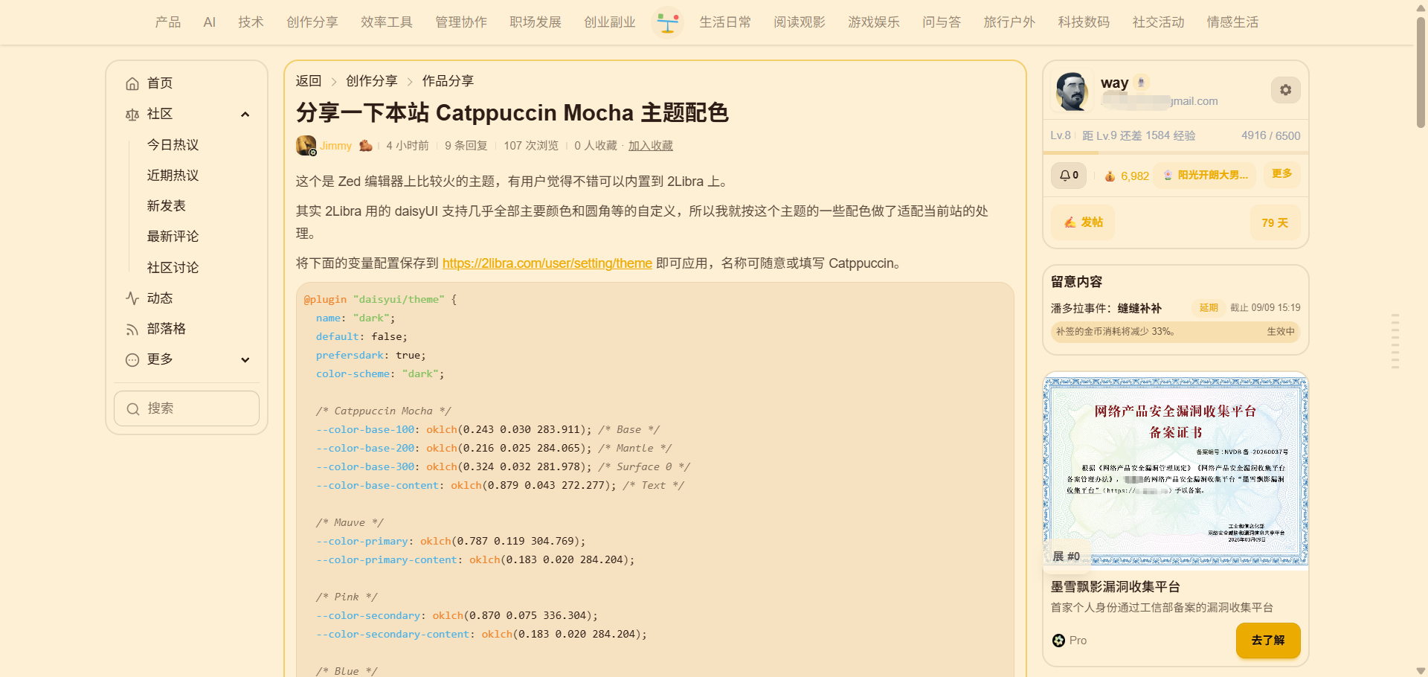Viewport: 1428px width, 677px height.
Task: Select 旅行户外 in top navigation
Action: pyautogui.click(x=1009, y=22)
